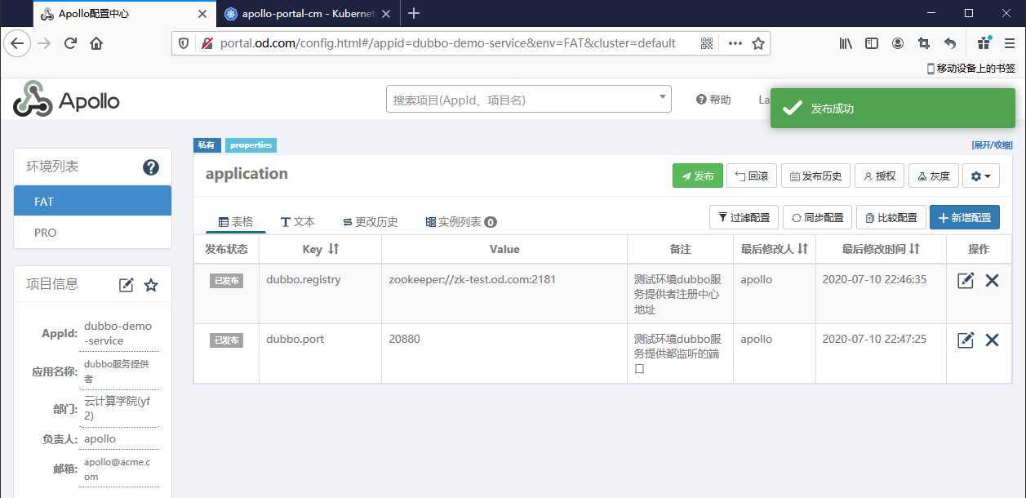
Task: Sort by 最后修改时间 column arrows
Action: click(x=914, y=248)
